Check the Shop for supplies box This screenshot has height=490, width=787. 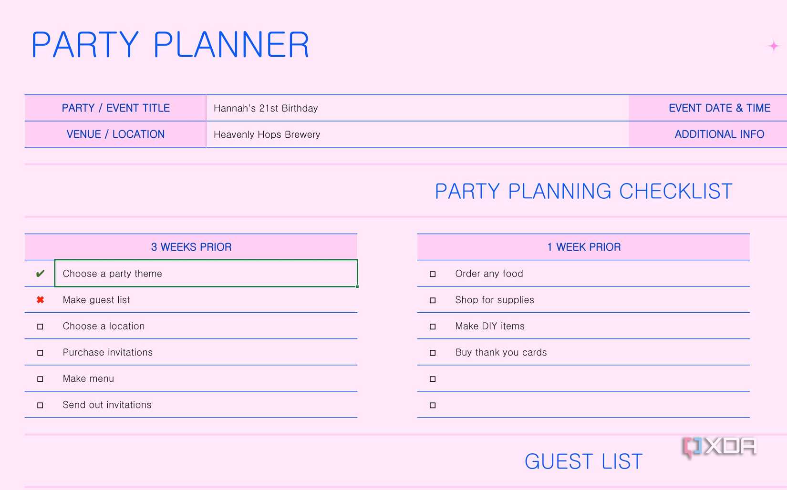point(433,300)
